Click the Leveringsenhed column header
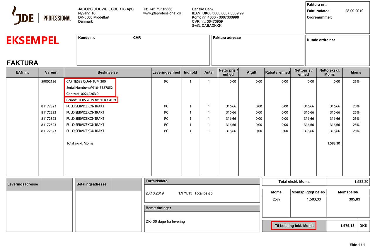Screen dimensions: 375x248 point(166,72)
